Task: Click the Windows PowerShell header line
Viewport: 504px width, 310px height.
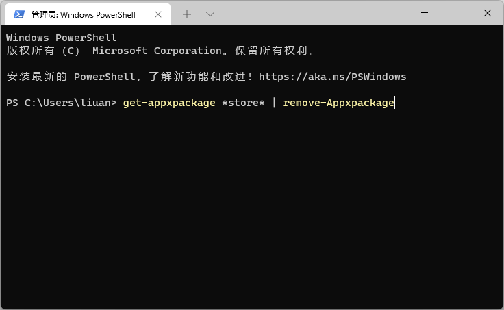Action: coord(62,38)
